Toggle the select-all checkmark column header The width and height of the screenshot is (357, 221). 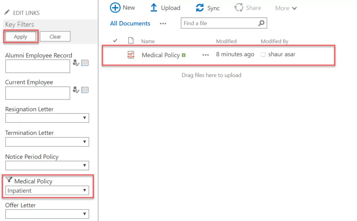tap(115, 40)
